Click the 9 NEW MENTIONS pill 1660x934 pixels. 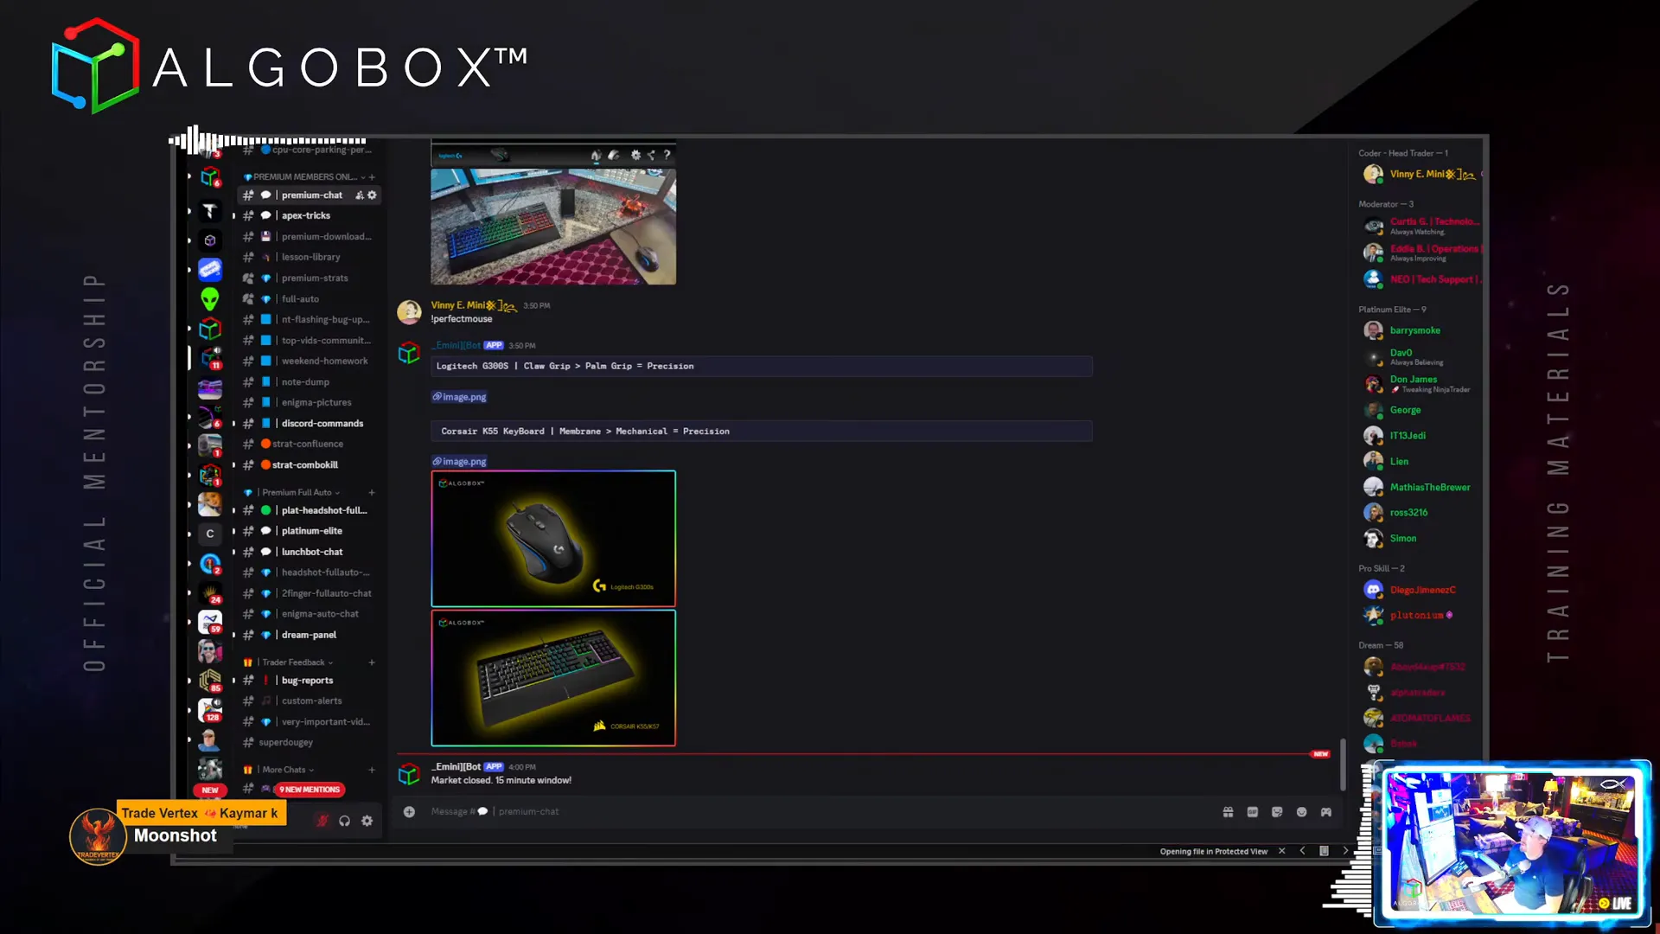pos(310,790)
